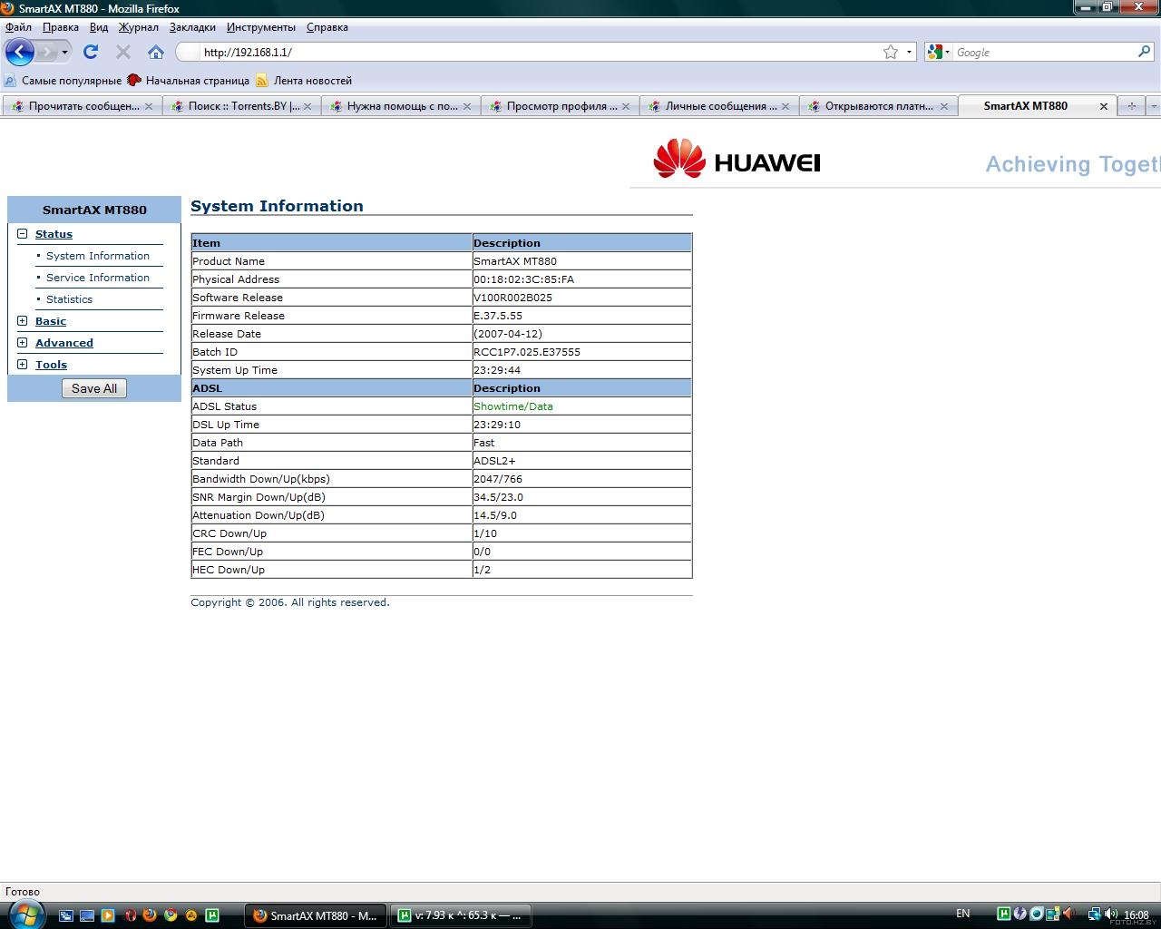The height and width of the screenshot is (929, 1161).
Task: Close the SmartAX MT880 tab
Action: (x=1104, y=106)
